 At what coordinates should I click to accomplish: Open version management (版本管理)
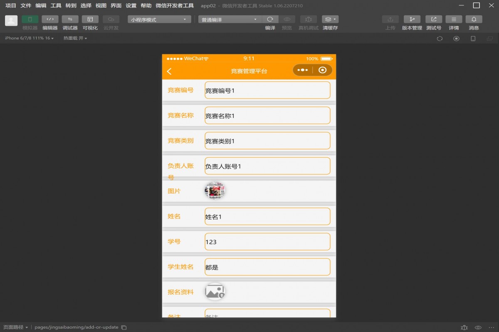click(x=412, y=20)
